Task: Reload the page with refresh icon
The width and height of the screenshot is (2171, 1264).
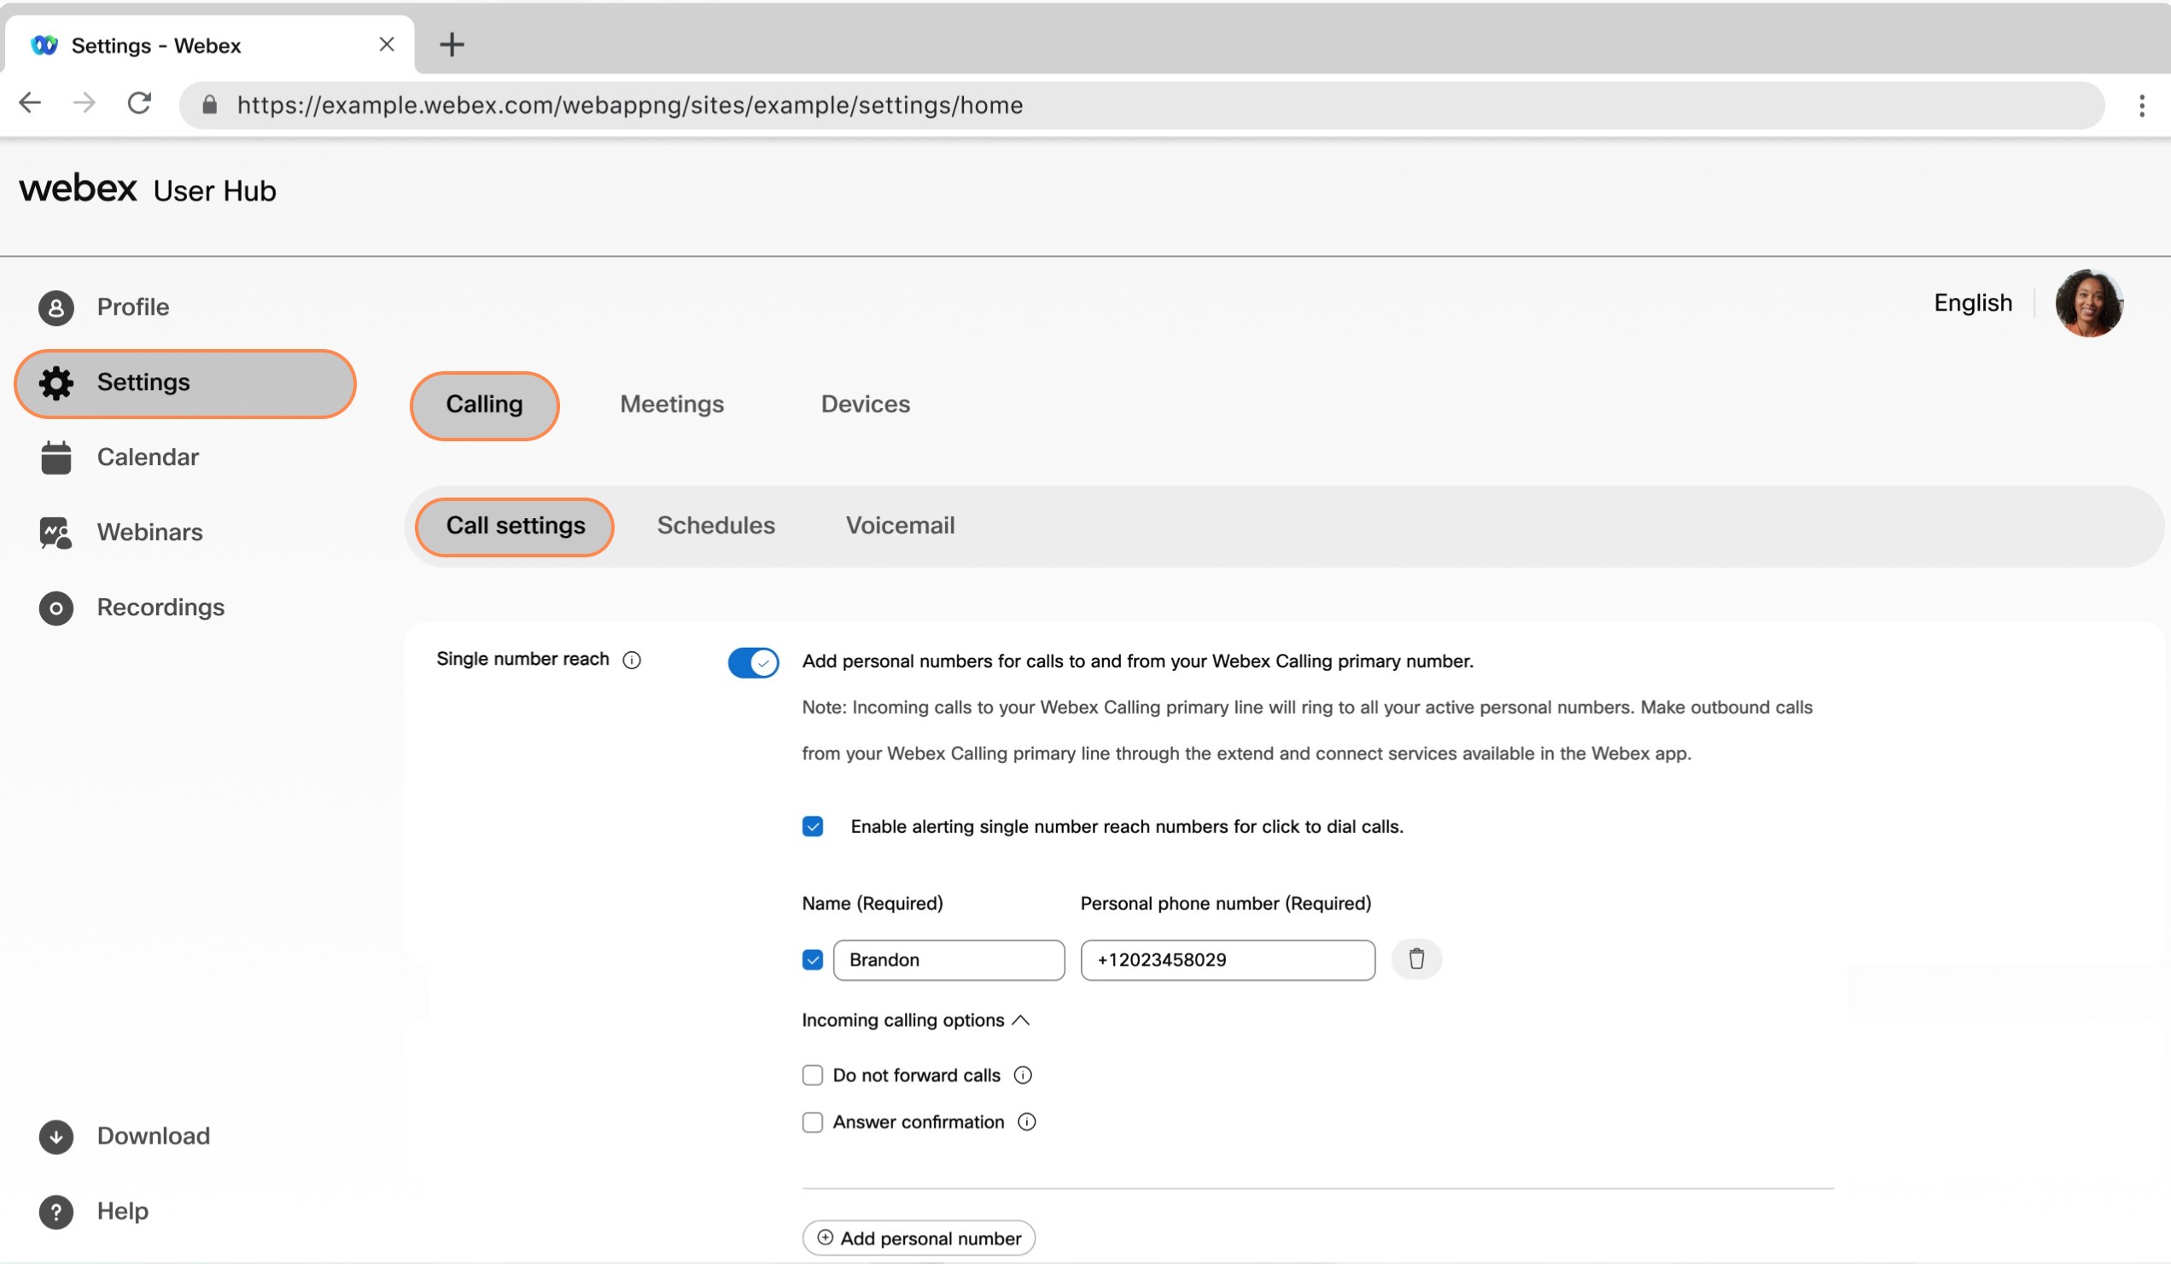Action: (x=139, y=103)
